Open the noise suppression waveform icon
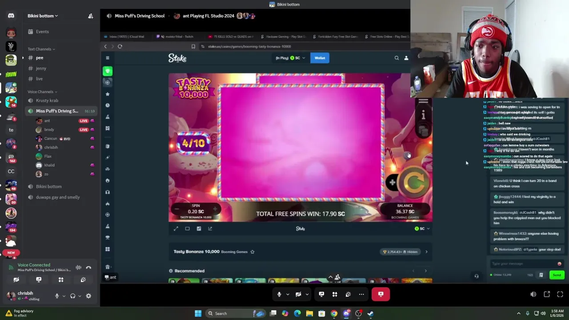569x320 pixels. (78, 268)
